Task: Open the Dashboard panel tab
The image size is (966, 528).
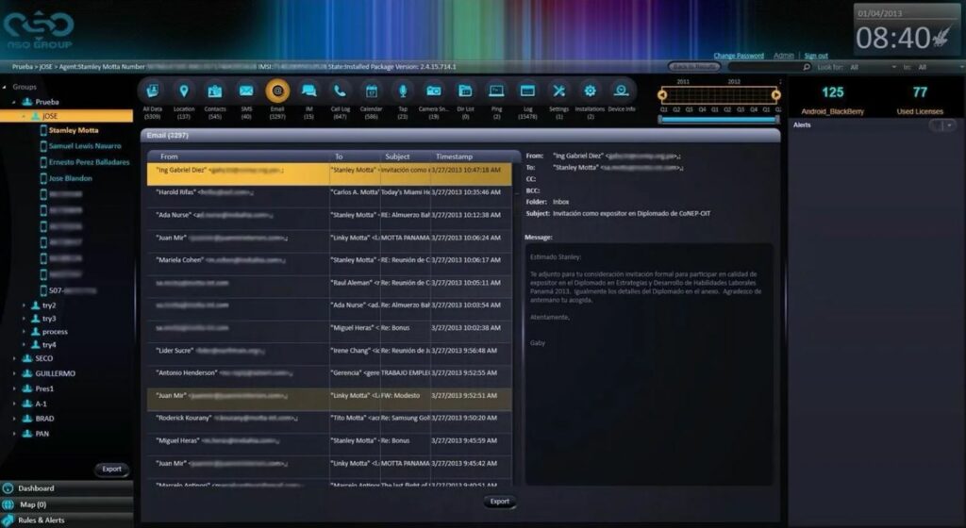Action: pyautogui.click(x=67, y=488)
